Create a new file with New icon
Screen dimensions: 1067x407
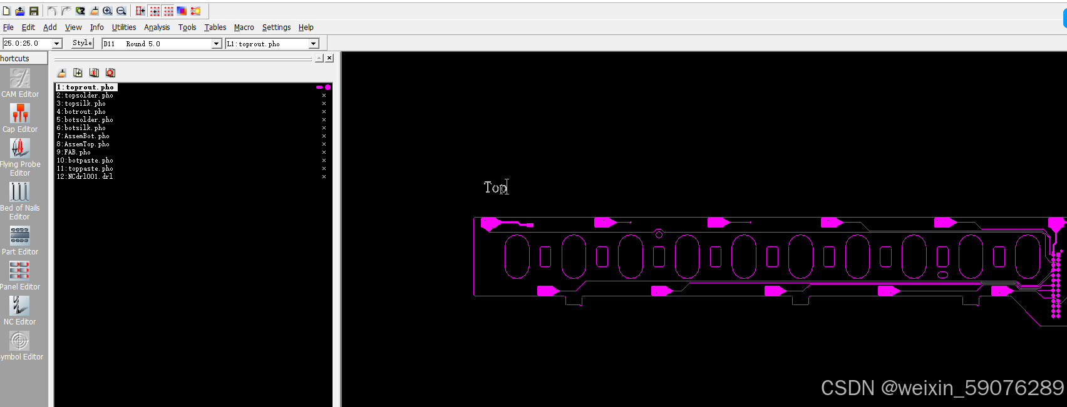[x=6, y=11]
